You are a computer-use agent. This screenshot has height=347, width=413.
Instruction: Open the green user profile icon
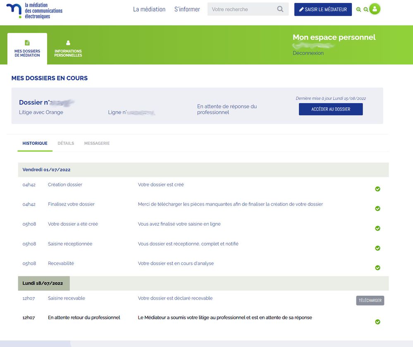375,9
